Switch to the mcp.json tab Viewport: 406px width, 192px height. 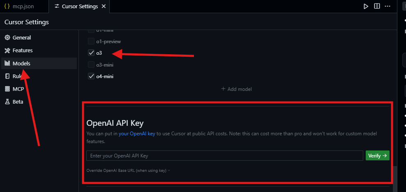(23, 7)
